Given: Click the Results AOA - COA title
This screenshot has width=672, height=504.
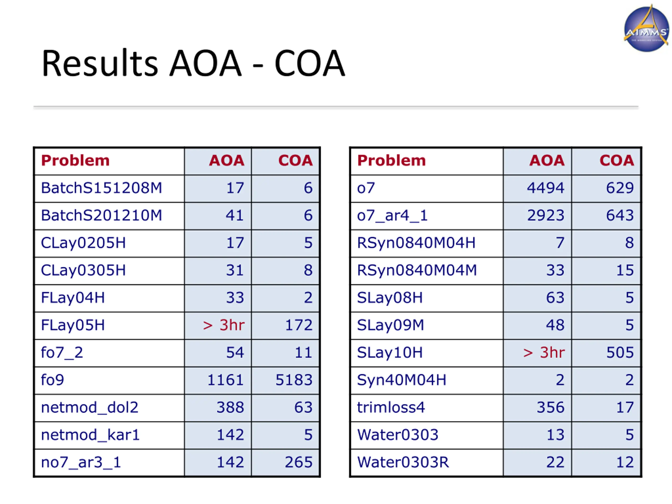Looking at the screenshot, I should 193,63.
